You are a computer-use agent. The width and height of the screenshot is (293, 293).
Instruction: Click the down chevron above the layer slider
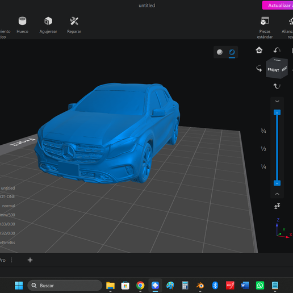277,102
